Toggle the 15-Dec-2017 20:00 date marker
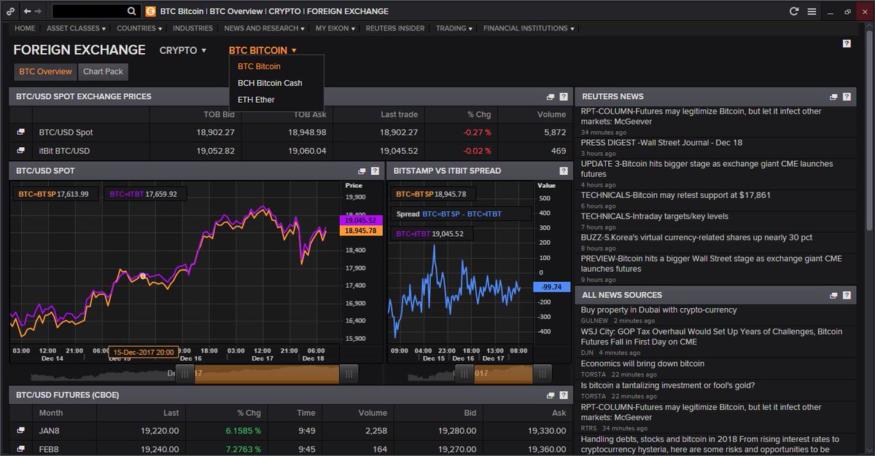Viewport: 875px width, 456px height. (143, 350)
